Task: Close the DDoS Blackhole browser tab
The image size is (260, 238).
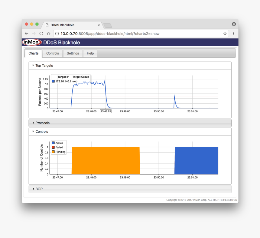Action: tap(99, 25)
